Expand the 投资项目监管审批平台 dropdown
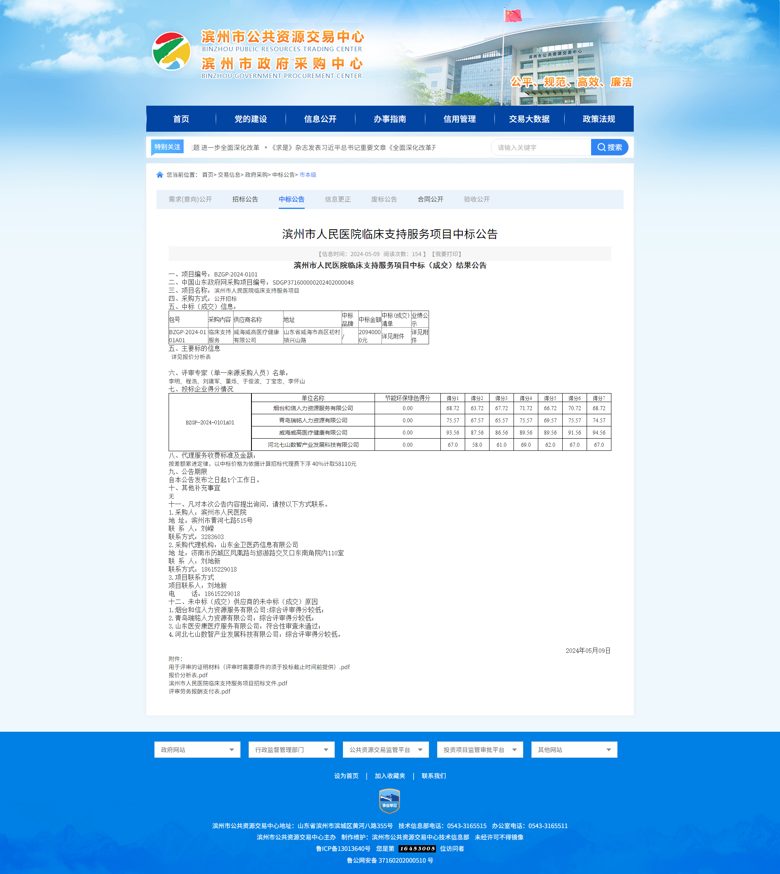Image resolution: width=780 pixels, height=874 pixels. tap(480, 750)
